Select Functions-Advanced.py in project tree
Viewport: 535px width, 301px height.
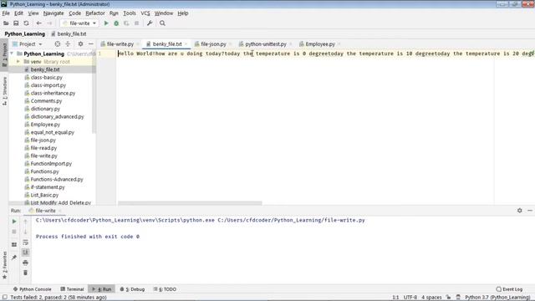coord(57,180)
